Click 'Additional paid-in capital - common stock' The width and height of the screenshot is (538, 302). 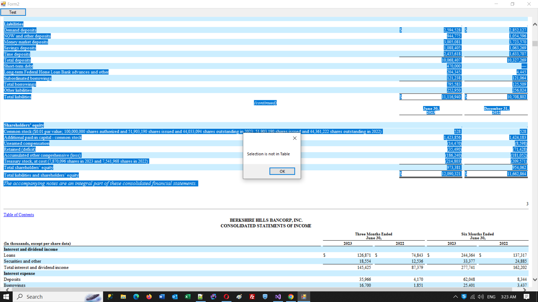(43, 137)
